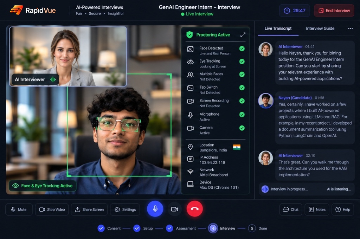Click the "29:47" timer value
The height and width of the screenshot is (239, 360).
[x=299, y=11]
